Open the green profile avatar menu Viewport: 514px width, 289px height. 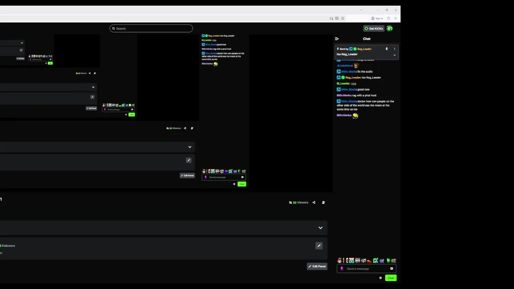tap(390, 28)
